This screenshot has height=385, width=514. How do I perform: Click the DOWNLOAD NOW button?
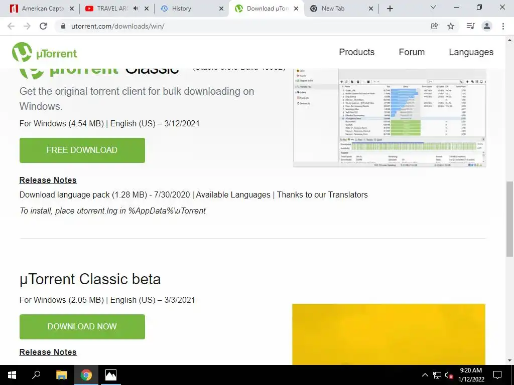(x=82, y=327)
